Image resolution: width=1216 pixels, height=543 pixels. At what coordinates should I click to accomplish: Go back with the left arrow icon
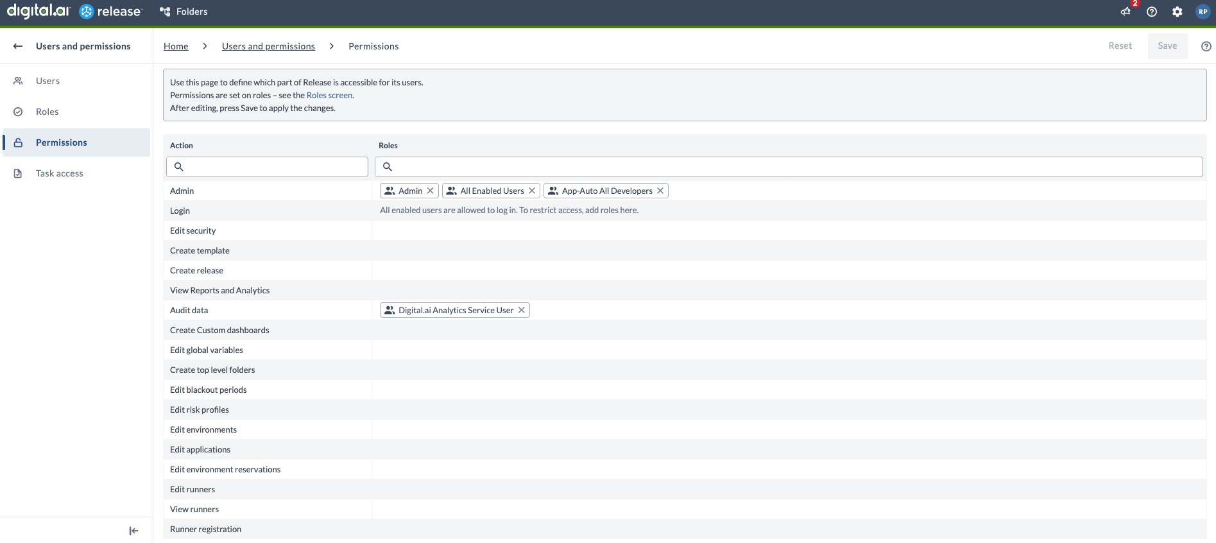[18, 46]
